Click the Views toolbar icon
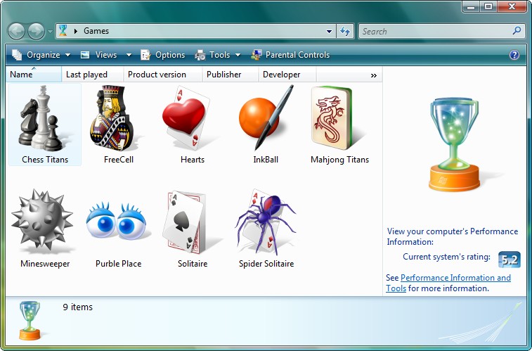Image resolution: width=532 pixels, height=351 pixels. click(85, 55)
